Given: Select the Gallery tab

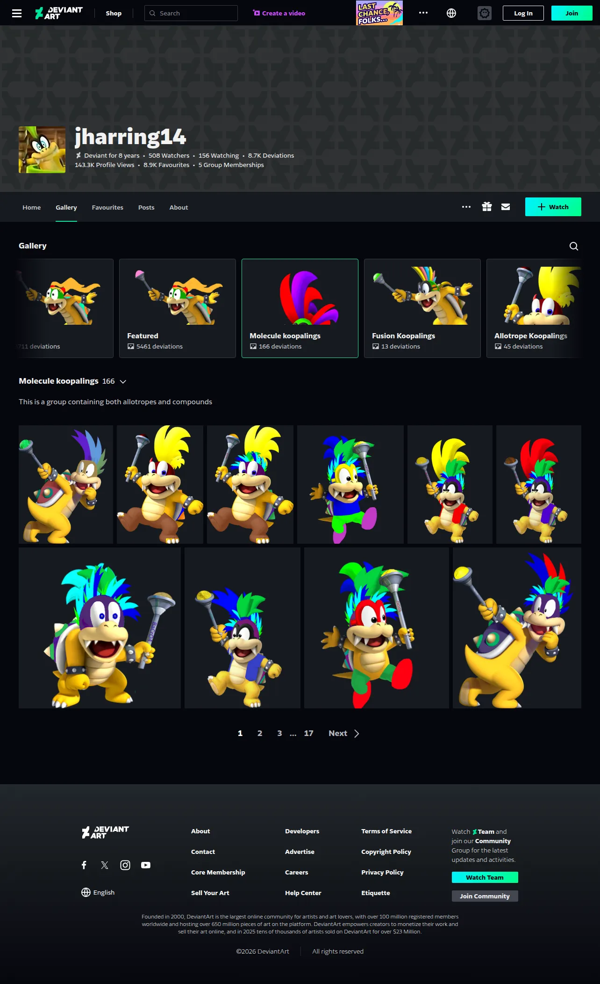Looking at the screenshot, I should coord(66,207).
